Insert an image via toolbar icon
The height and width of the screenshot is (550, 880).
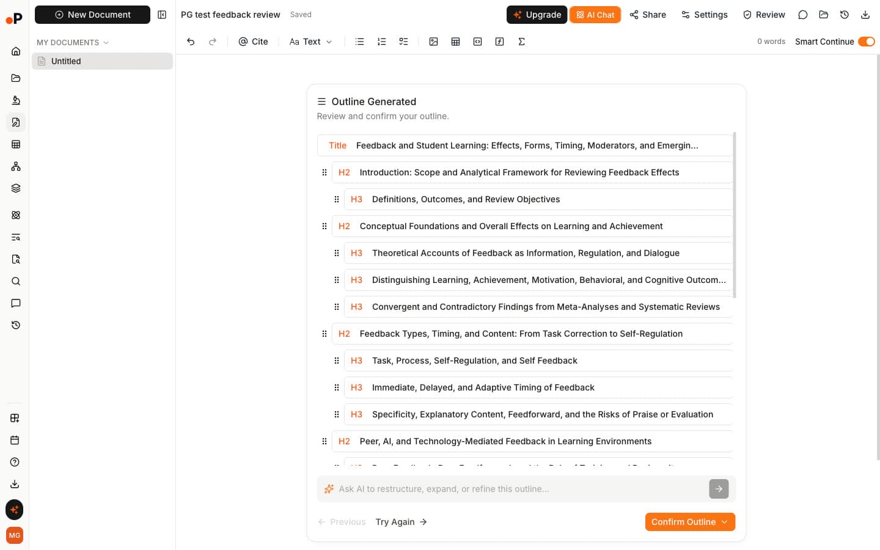coord(433,42)
